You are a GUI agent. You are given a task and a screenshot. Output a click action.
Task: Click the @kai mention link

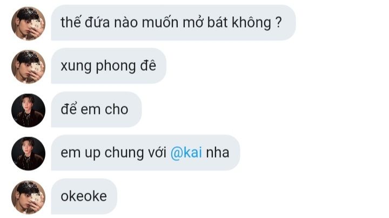(186, 153)
